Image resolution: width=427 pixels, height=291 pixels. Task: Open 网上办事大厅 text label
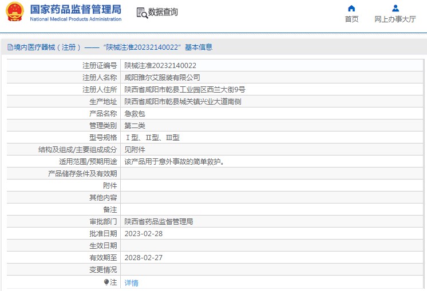pos(395,19)
